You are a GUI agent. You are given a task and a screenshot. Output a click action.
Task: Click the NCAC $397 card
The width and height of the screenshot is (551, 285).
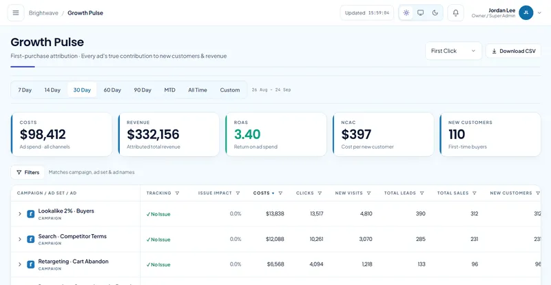pos(383,135)
